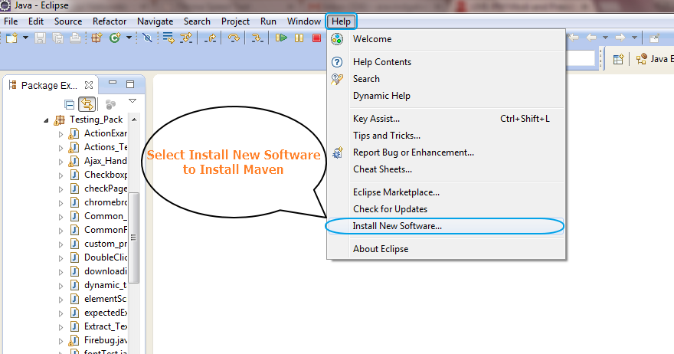The height and width of the screenshot is (354, 674).
Task: Click the Back navigation arrow in toolbar
Action: point(591,38)
